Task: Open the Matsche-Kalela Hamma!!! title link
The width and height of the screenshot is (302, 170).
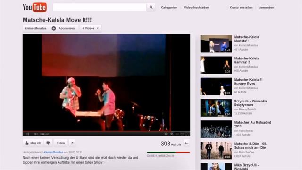Action: 246,60
